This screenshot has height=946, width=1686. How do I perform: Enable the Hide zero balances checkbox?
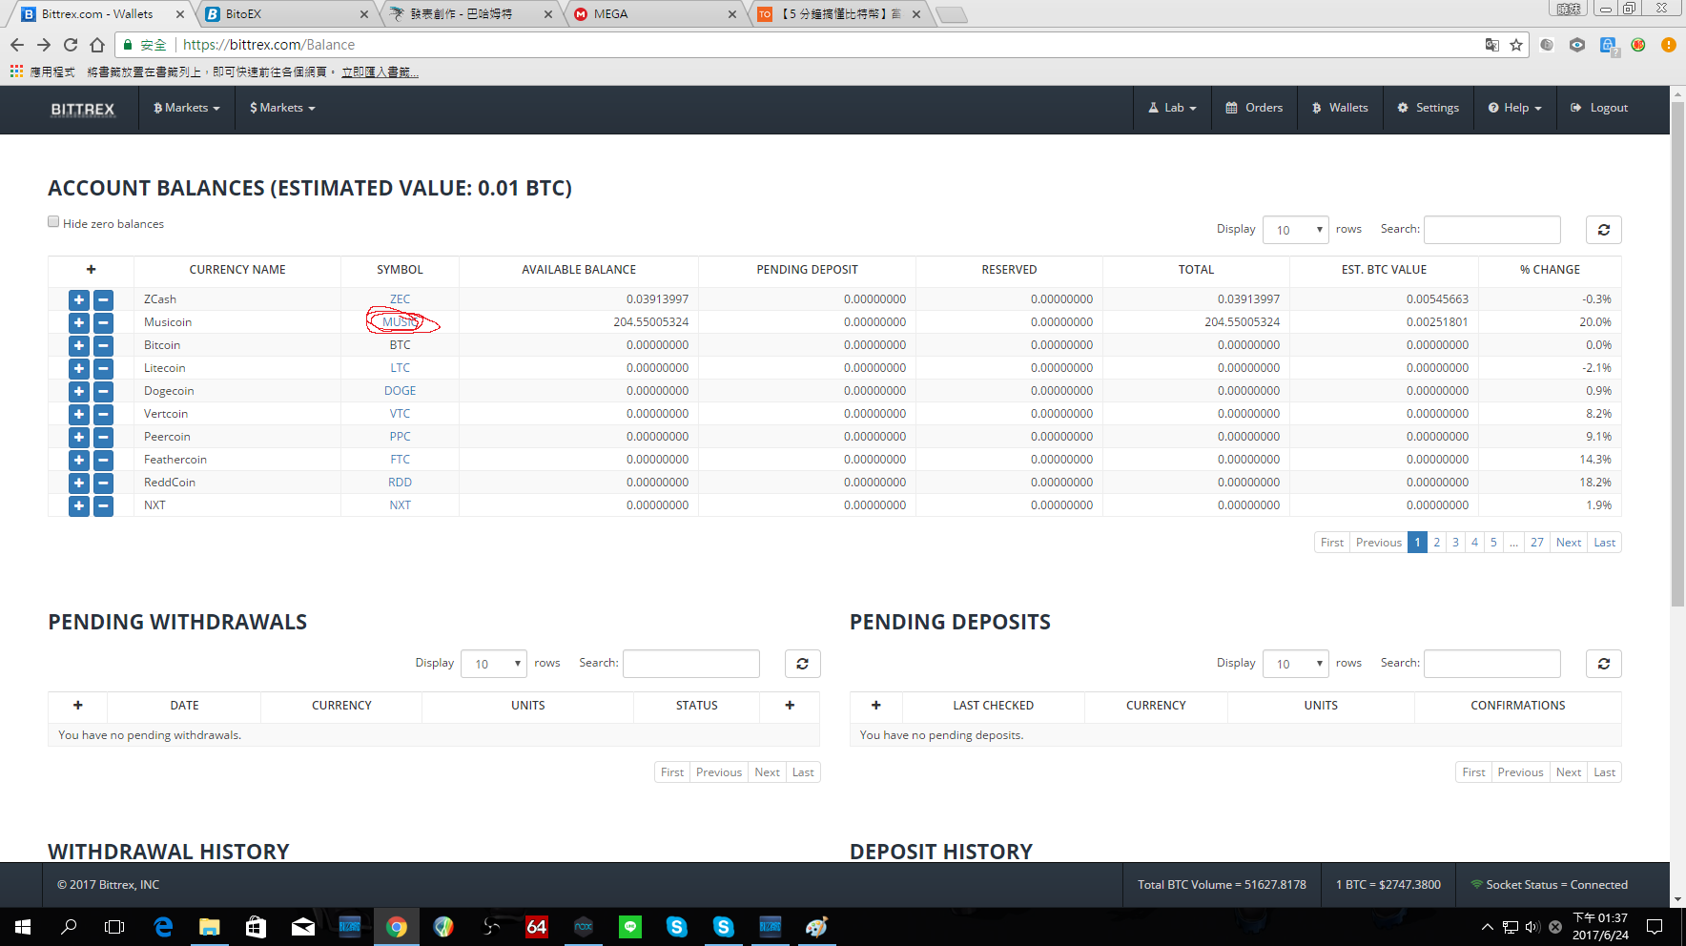53,222
